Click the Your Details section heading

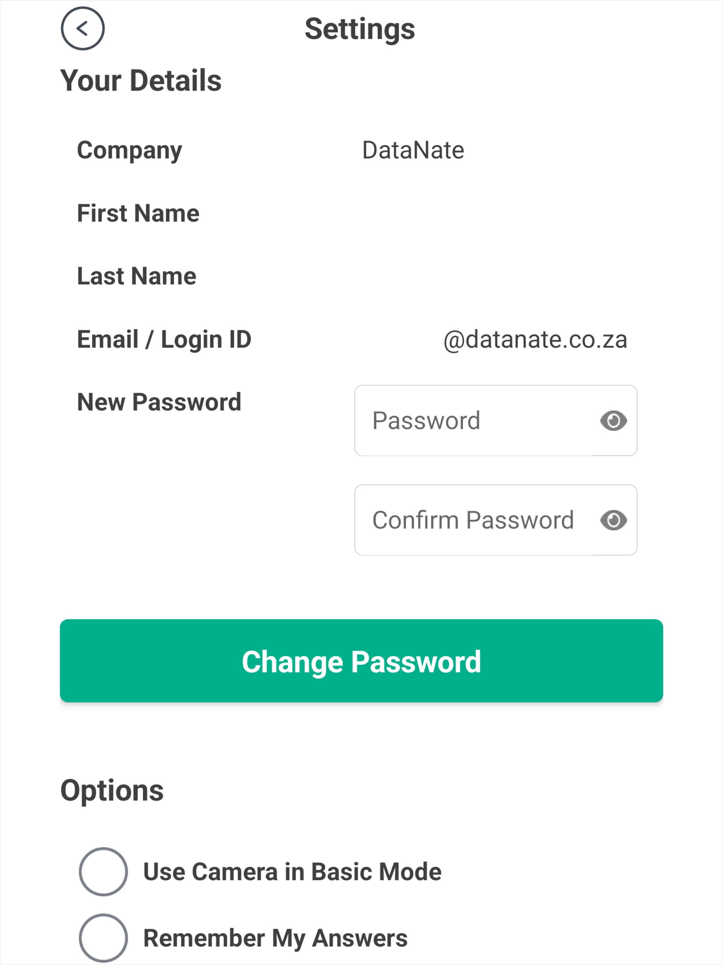coord(141,81)
